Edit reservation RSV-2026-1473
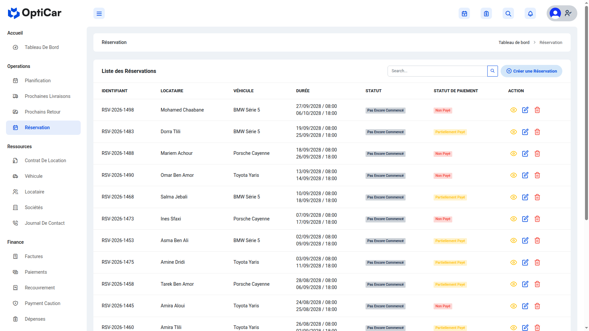The height and width of the screenshot is (331, 589). point(525,219)
